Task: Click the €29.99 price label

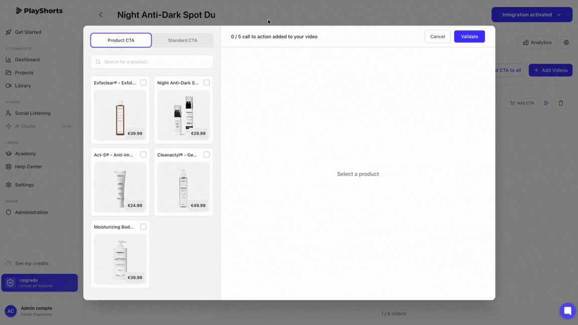Action: click(198, 133)
